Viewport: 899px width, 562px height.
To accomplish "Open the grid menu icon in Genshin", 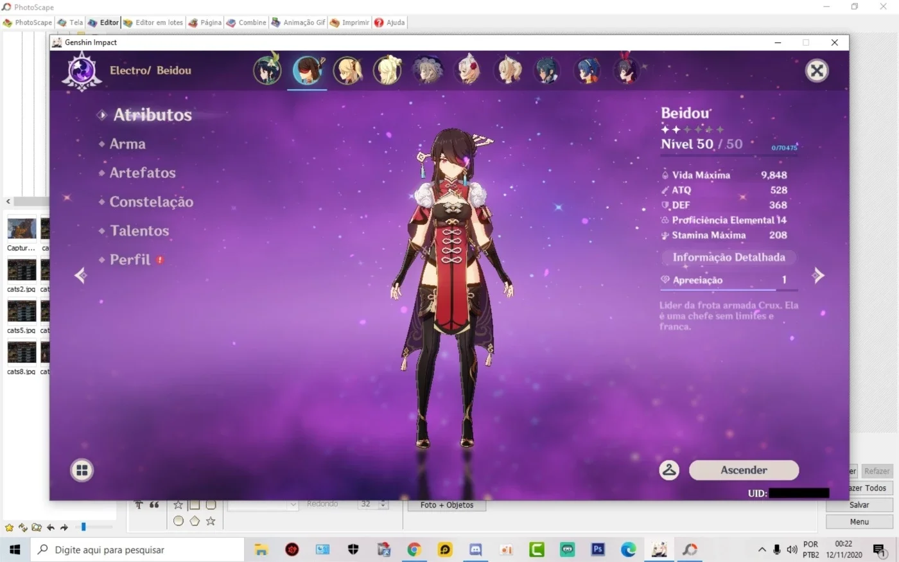I will 82,470.
